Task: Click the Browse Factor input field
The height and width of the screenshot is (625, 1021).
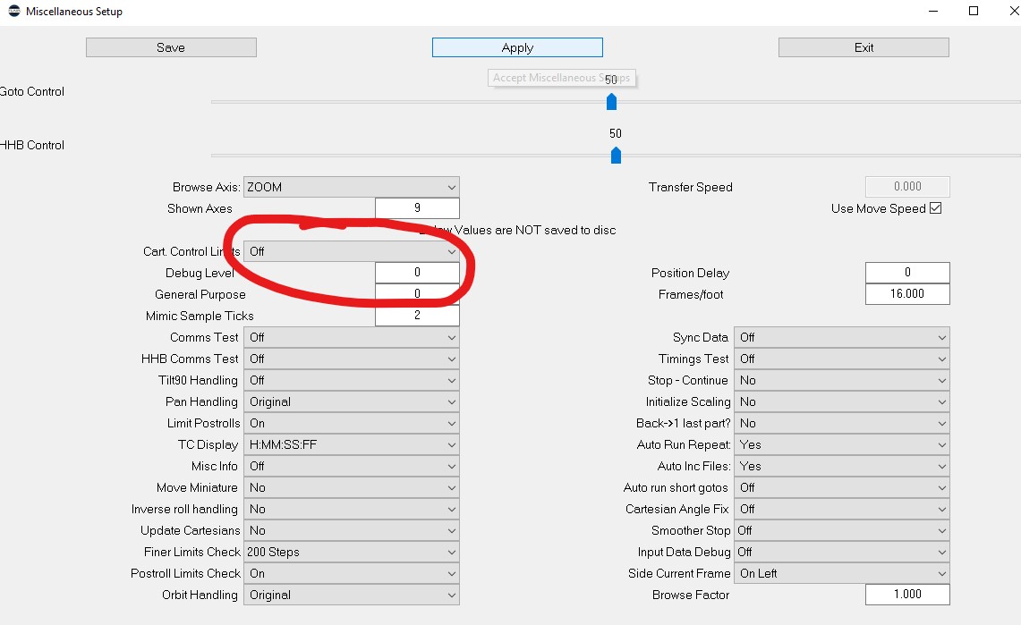Action: click(x=907, y=595)
